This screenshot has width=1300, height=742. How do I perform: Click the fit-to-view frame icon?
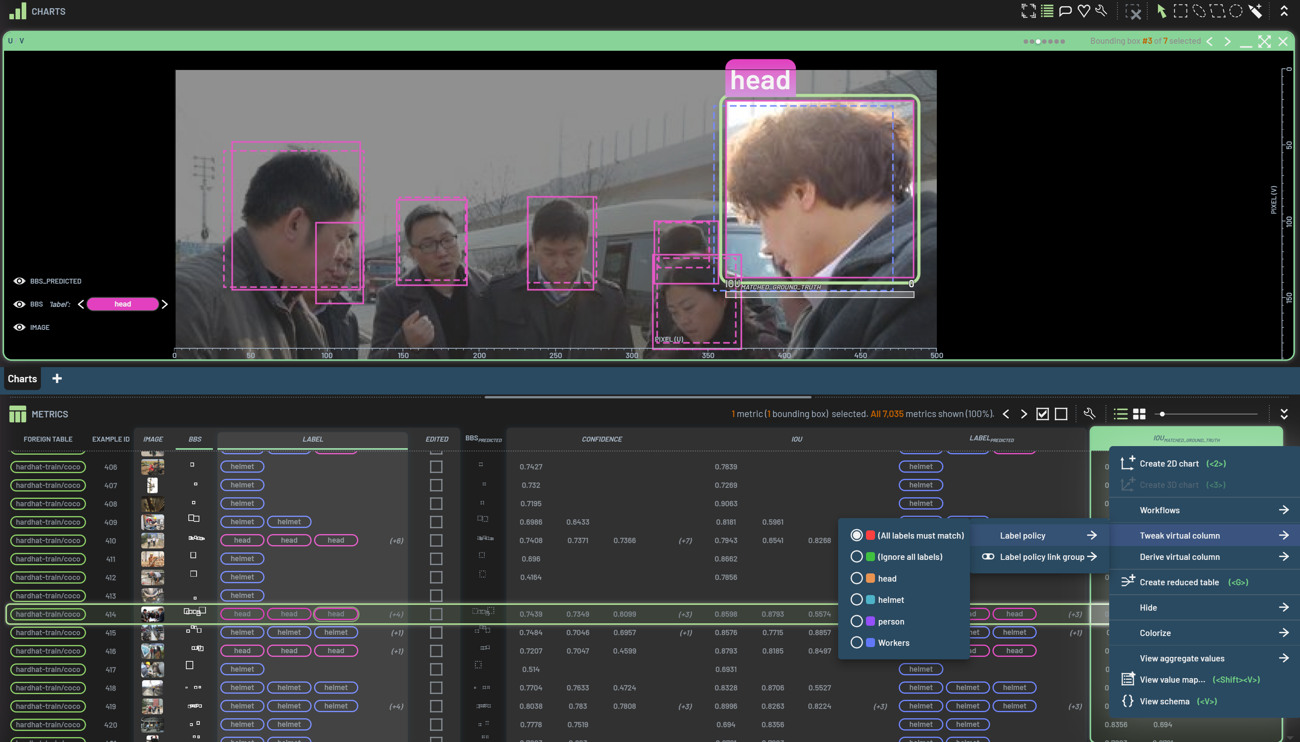pos(1028,11)
